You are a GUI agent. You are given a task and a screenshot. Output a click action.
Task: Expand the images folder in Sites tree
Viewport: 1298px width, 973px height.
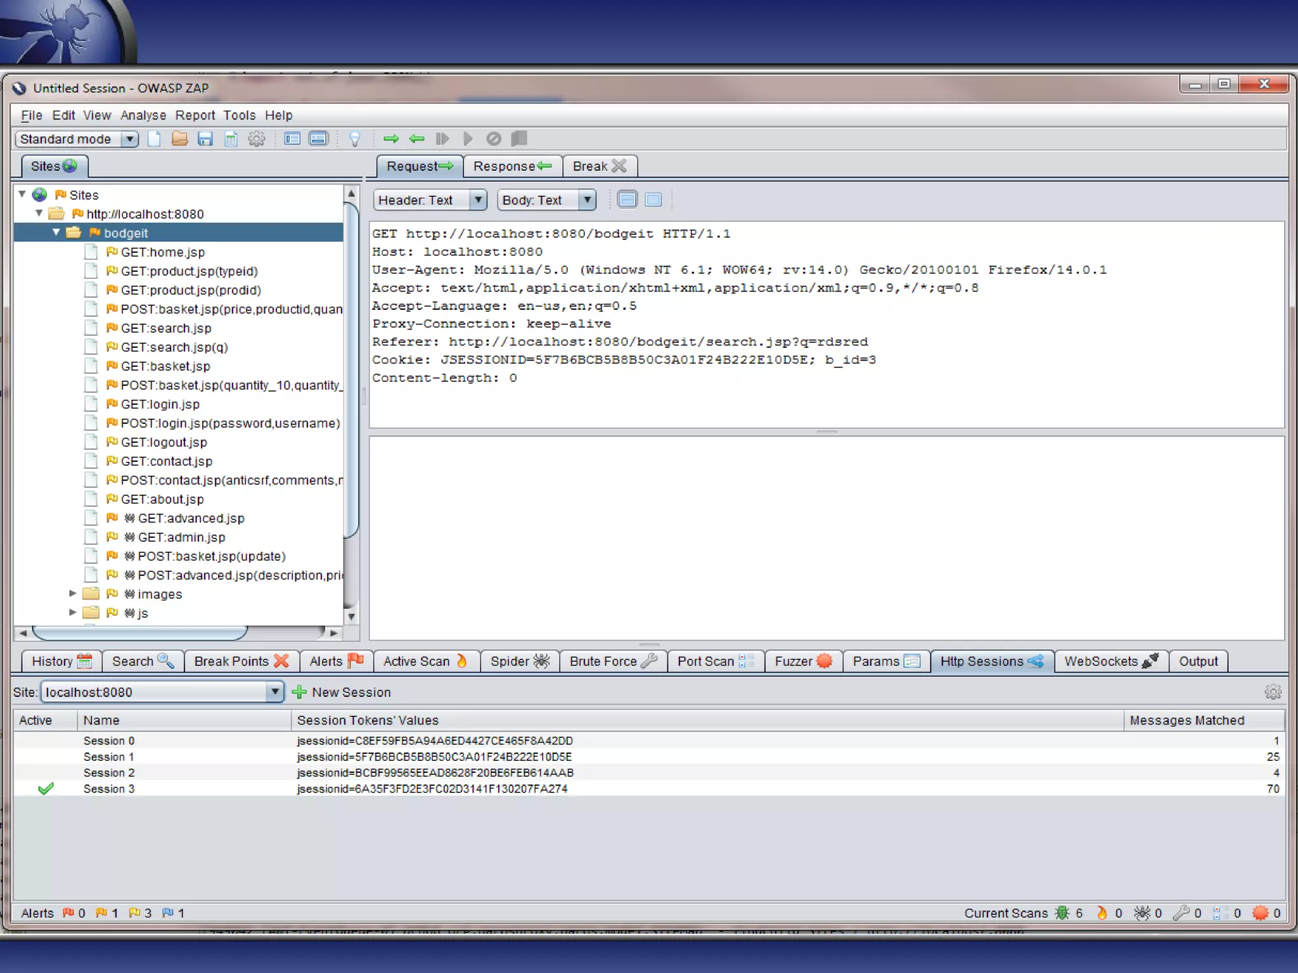pos(73,594)
